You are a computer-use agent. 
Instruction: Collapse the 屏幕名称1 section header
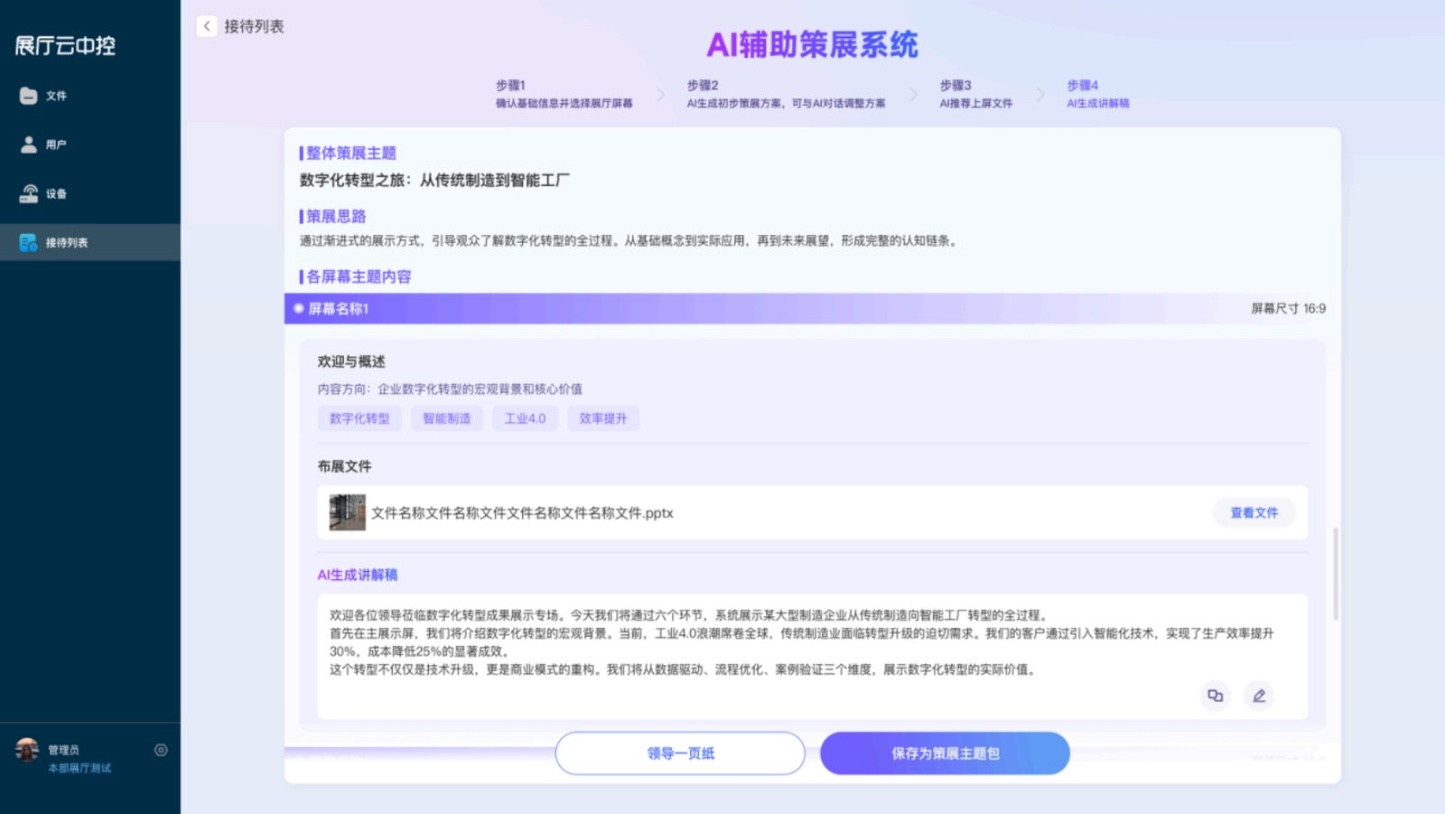813,309
